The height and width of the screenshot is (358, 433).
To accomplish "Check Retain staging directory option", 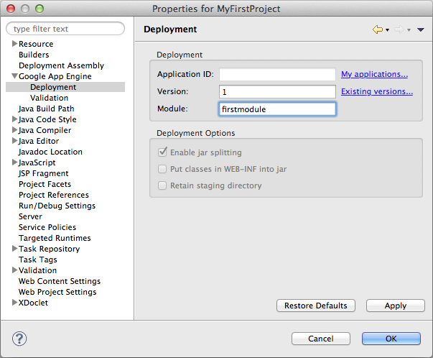I will [x=162, y=185].
